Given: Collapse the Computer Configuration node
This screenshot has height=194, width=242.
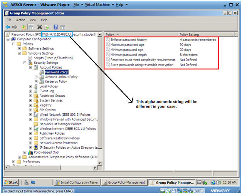Looking at the screenshot, I should pyautogui.click(x=8, y=39).
